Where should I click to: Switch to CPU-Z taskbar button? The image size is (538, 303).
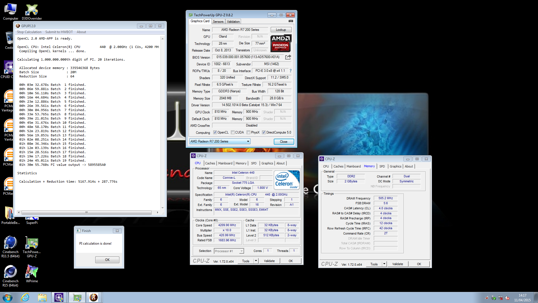click(59, 297)
